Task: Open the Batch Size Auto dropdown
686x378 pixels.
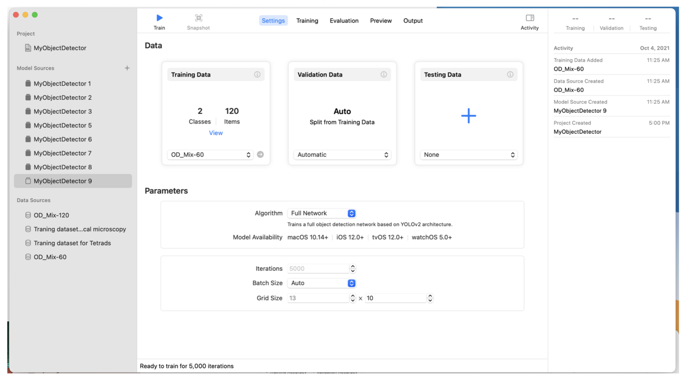Action: [x=322, y=283]
